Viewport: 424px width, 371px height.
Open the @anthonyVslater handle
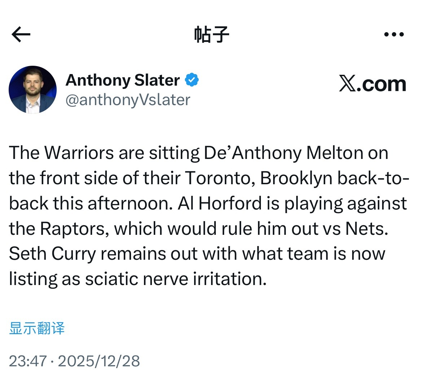click(x=128, y=100)
